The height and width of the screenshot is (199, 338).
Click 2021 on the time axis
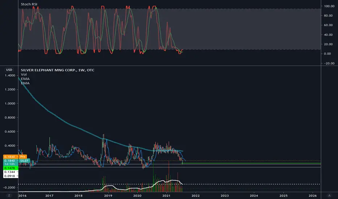[166, 195]
